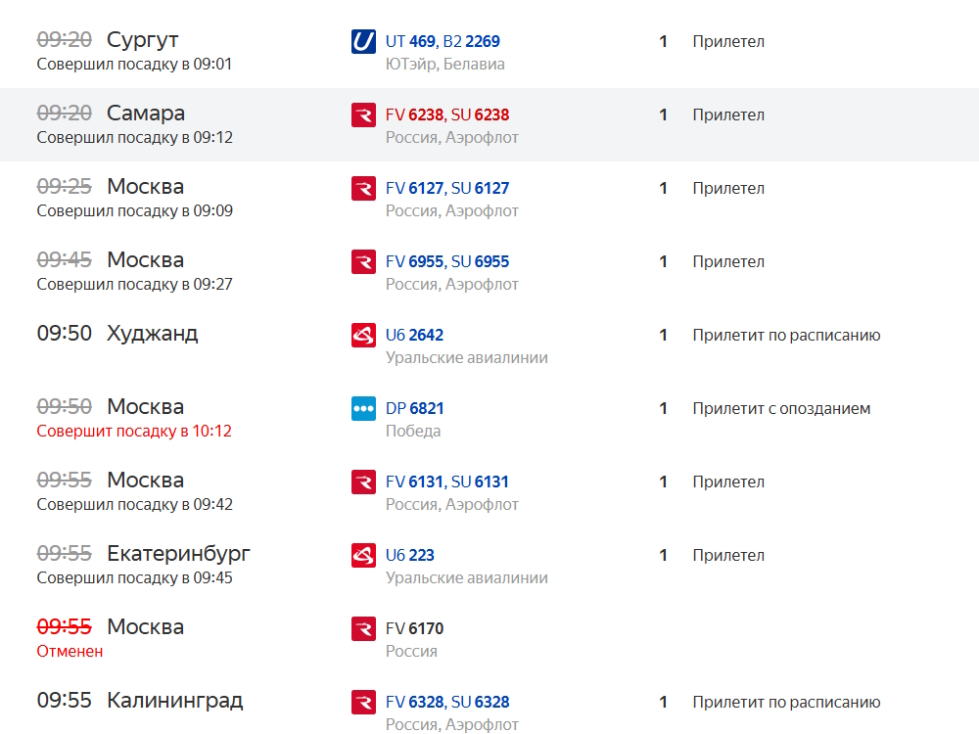Open the flight link FV 6955, SU 6955

click(447, 261)
